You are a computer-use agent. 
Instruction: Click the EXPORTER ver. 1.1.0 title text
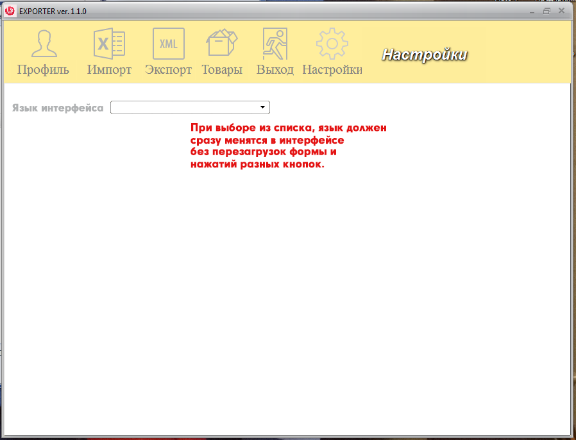(x=53, y=12)
